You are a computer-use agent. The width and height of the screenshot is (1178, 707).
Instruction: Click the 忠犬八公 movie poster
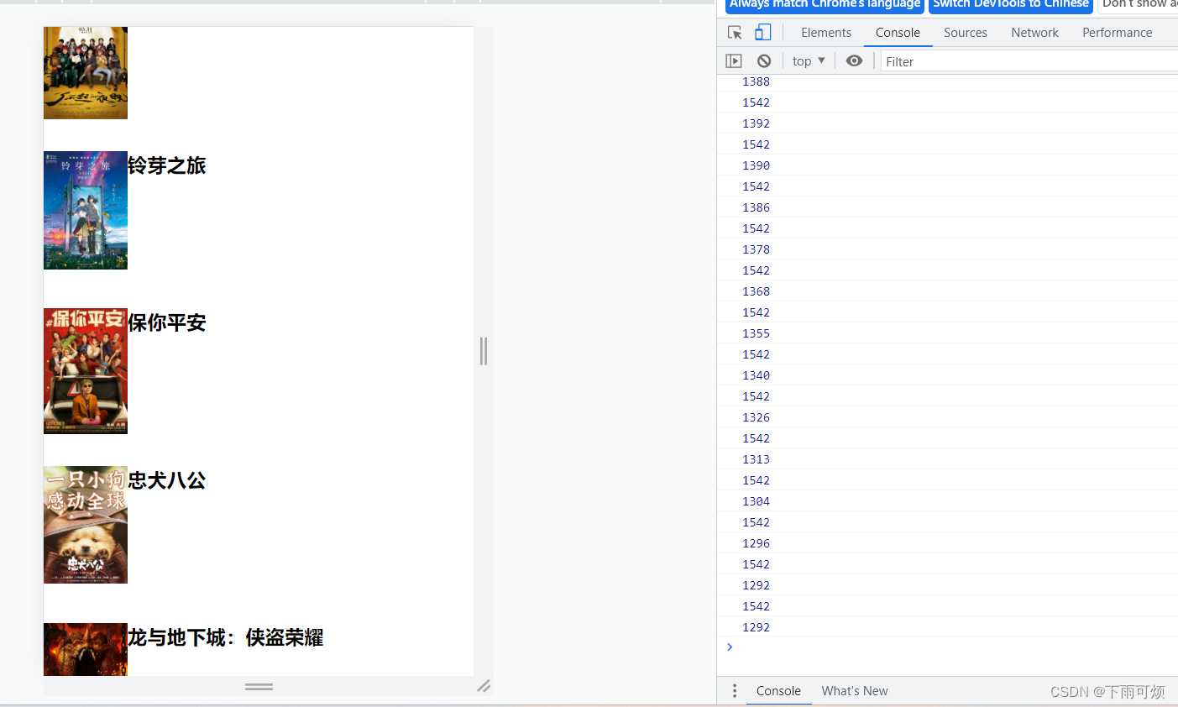(86, 525)
